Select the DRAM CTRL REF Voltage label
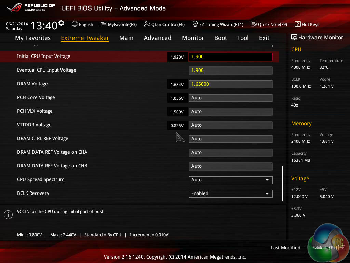This screenshot has width=350, height=263. (x=43, y=138)
